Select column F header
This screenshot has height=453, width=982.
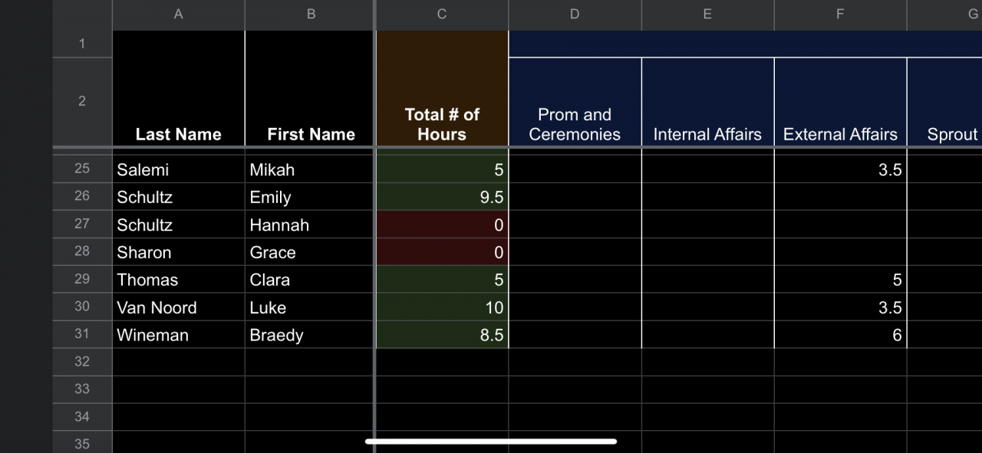tap(840, 14)
